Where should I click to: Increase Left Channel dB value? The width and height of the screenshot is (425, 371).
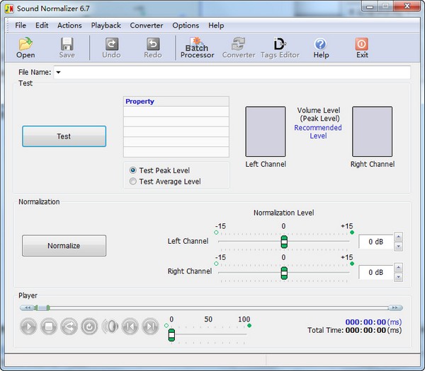pos(398,237)
